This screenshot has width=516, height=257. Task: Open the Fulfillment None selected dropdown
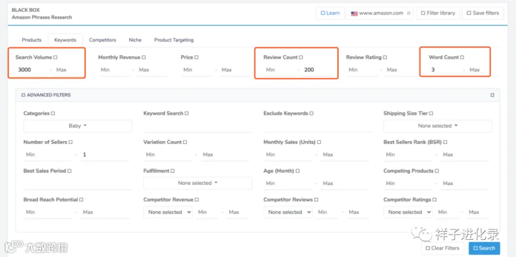(198, 183)
